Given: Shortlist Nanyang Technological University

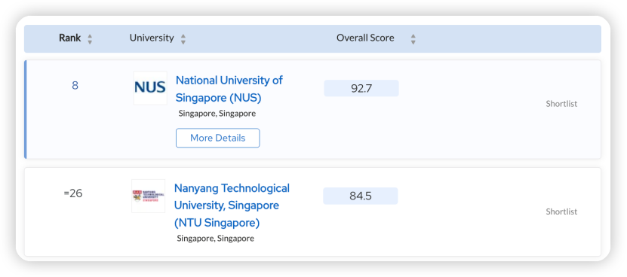Looking at the screenshot, I should [561, 212].
